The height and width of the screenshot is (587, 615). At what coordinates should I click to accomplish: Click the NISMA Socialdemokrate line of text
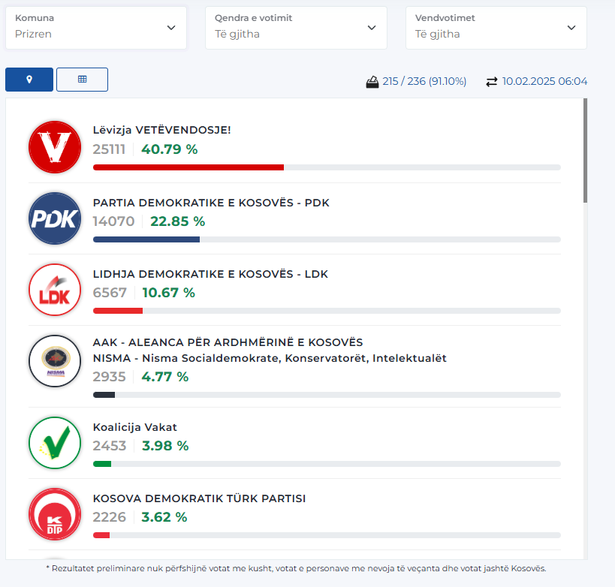(270, 358)
